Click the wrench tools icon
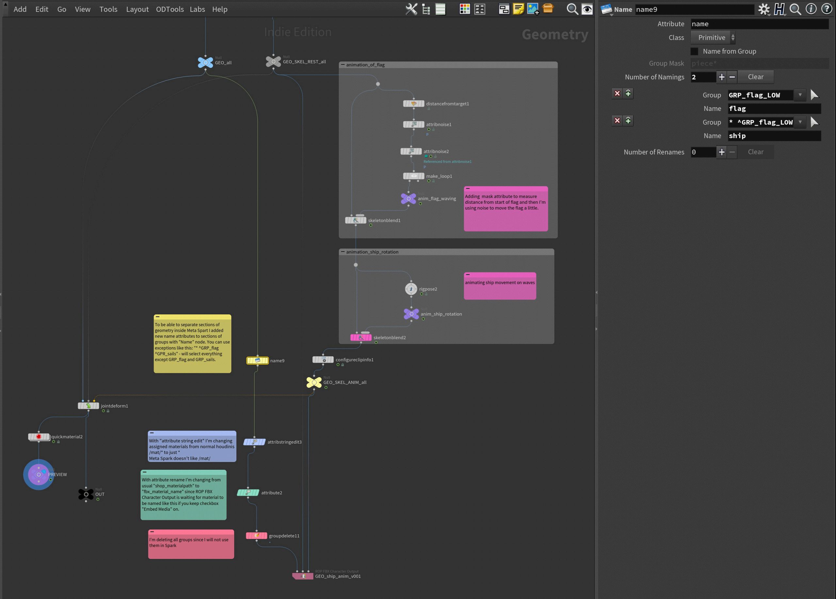 tap(411, 9)
